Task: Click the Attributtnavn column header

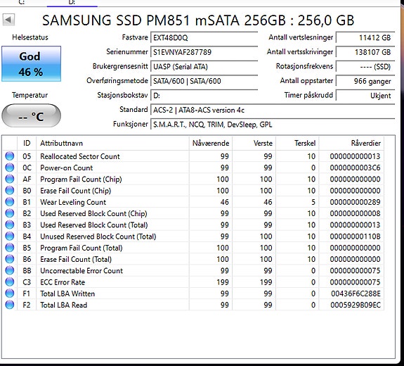Action: click(112, 144)
